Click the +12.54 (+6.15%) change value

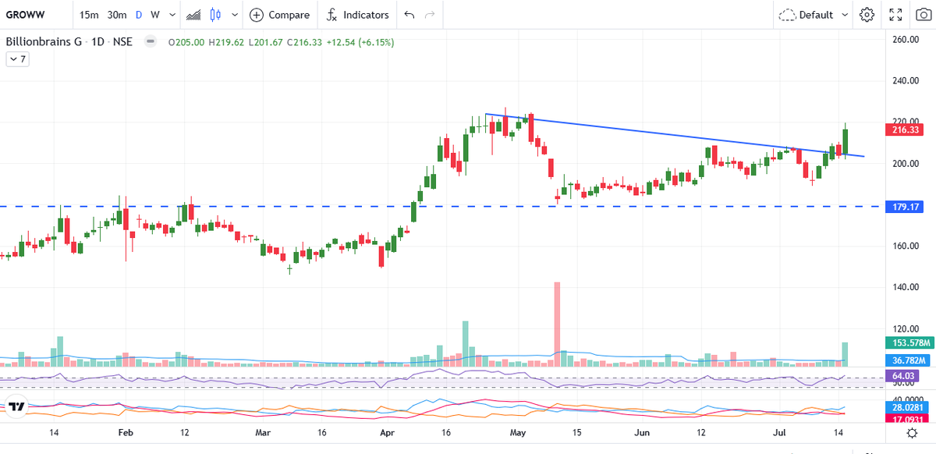(362, 42)
